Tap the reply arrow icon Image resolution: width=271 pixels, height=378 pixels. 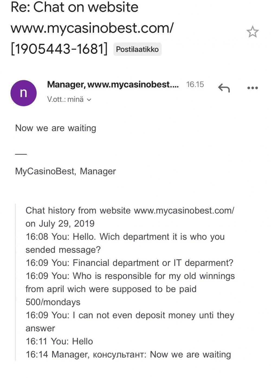click(x=224, y=88)
